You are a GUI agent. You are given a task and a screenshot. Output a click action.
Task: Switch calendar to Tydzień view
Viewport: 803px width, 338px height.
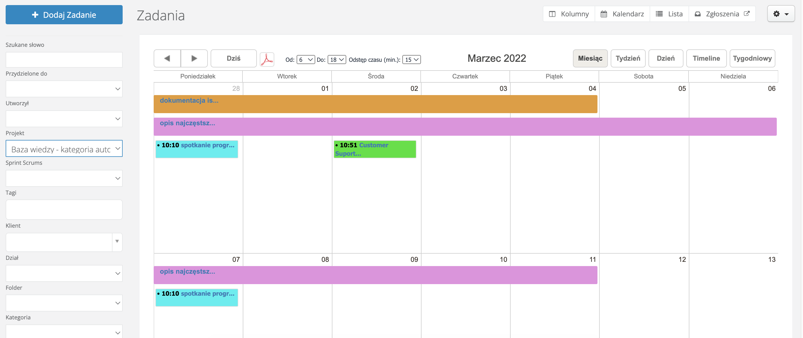coord(628,58)
